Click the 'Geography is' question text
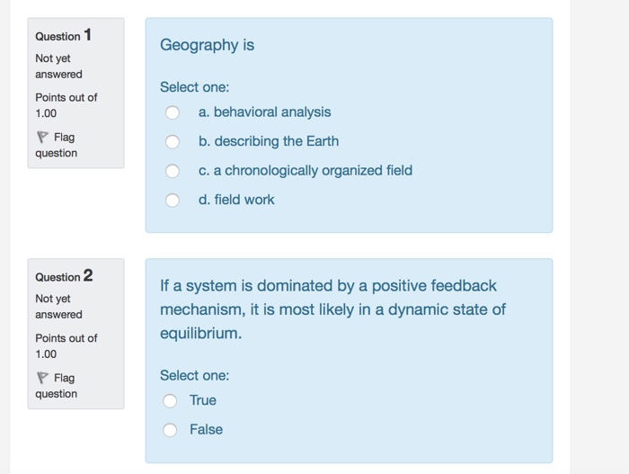 [207, 45]
